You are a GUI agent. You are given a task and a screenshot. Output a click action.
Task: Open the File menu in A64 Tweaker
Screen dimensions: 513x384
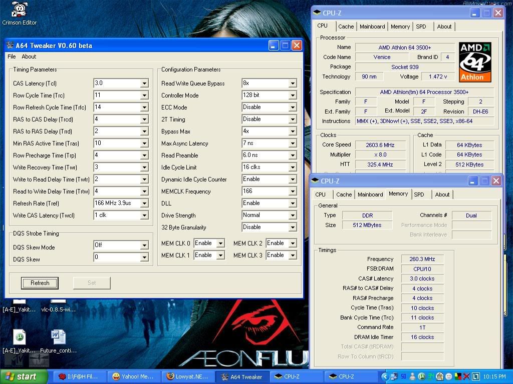coord(12,56)
